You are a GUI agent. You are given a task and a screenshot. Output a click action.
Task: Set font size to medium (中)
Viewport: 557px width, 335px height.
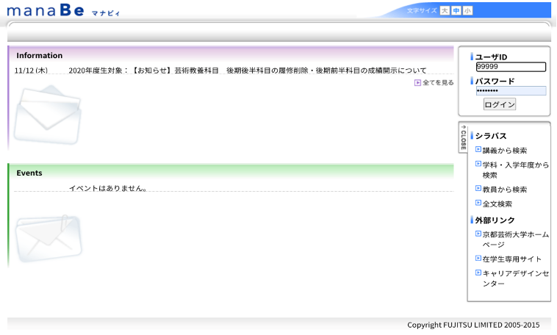pos(456,11)
